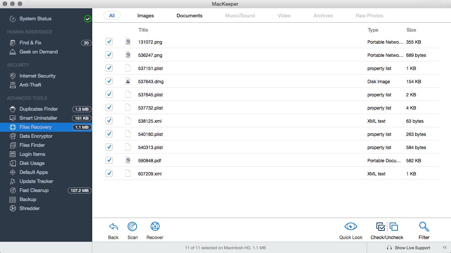Open Files Finder icon
This screenshot has height=253, width=451.
pyautogui.click(x=13, y=145)
